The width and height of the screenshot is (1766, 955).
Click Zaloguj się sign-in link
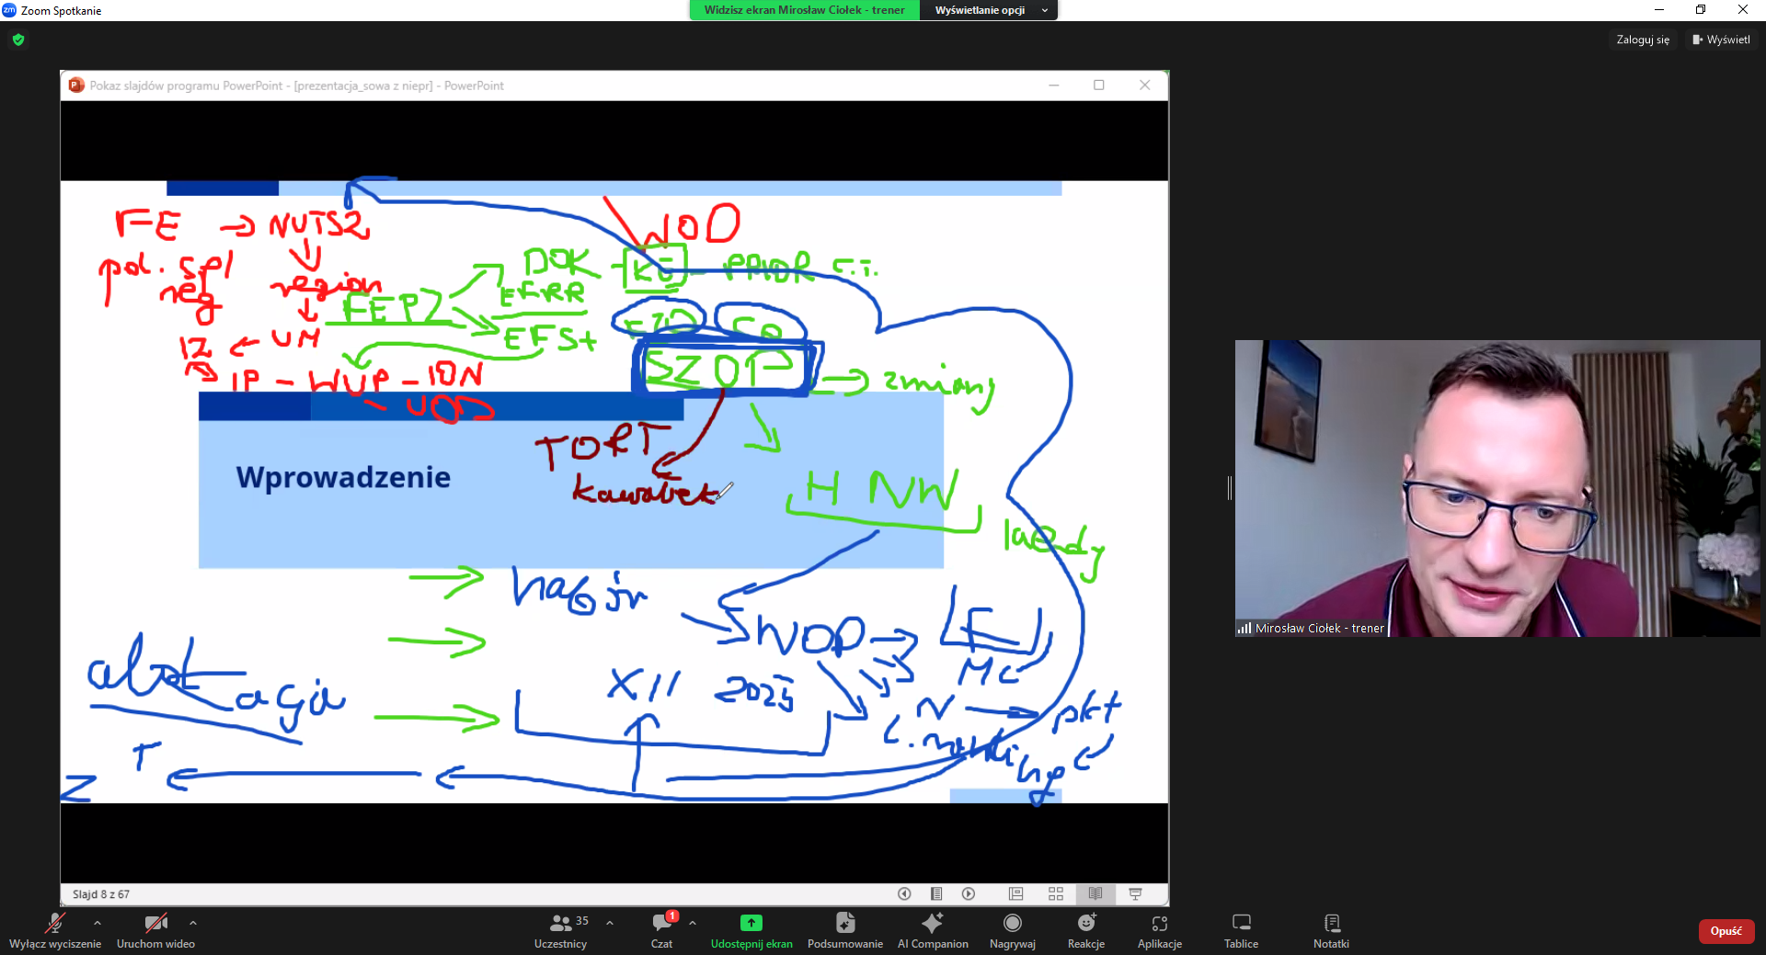click(1642, 40)
